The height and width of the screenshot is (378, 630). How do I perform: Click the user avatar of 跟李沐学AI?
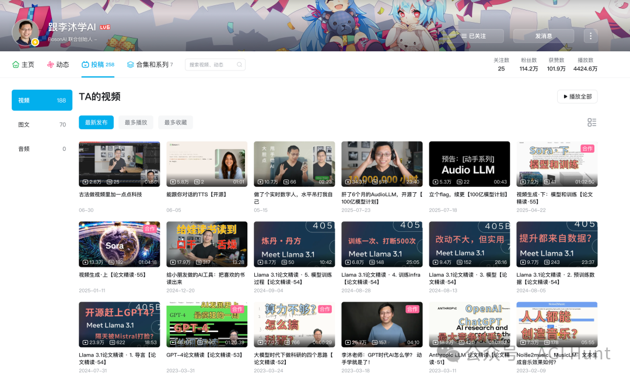pos(25,32)
